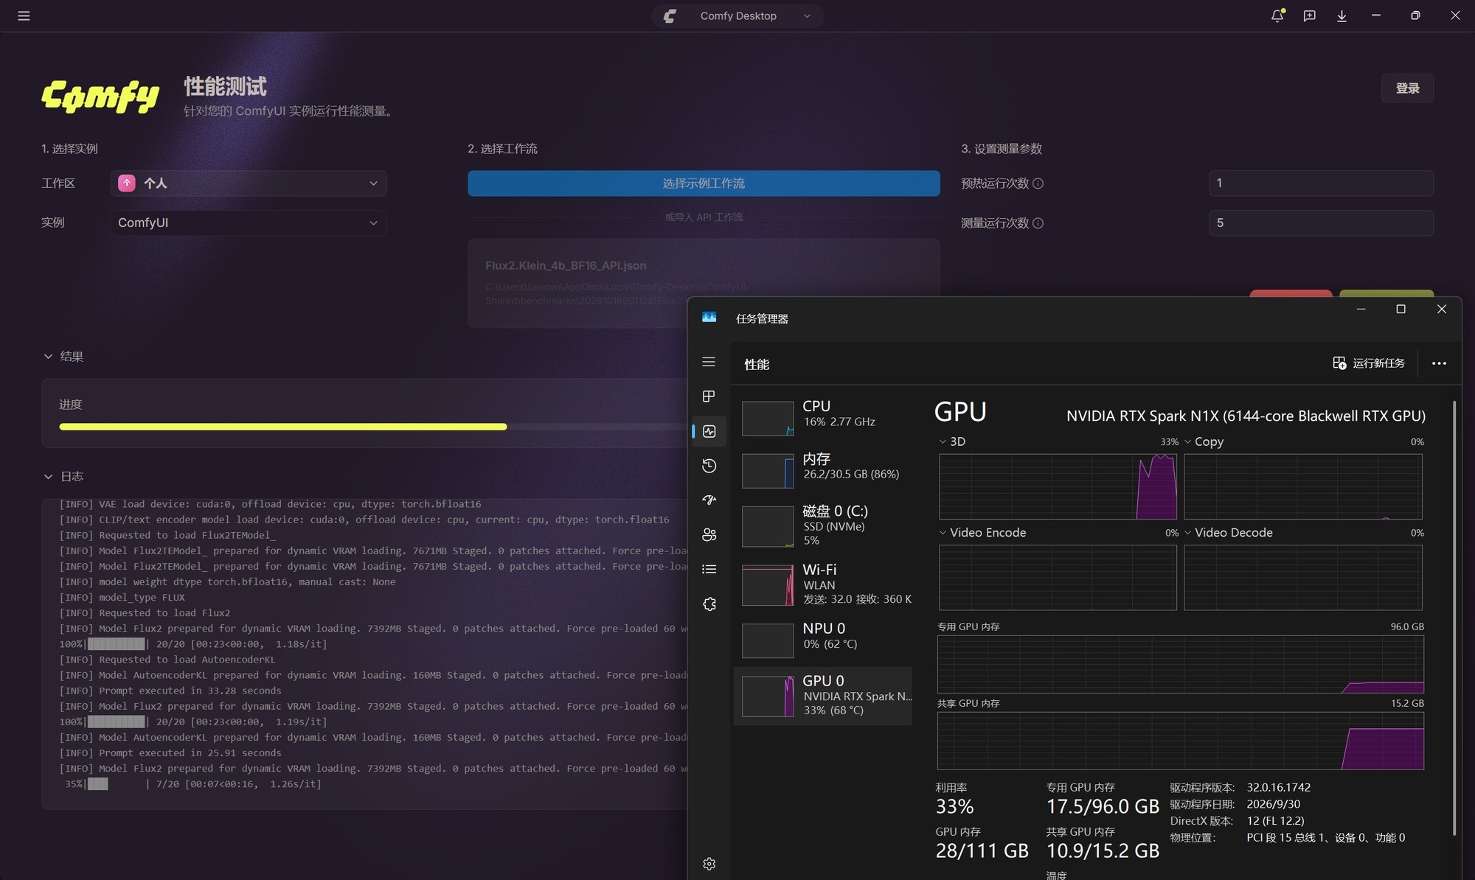Click the Copy utilization graph
Screen dimensions: 1475x880
(1302, 486)
